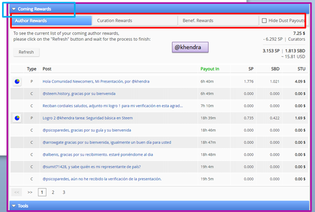Click the Post column header
The width and height of the screenshot is (315, 212).
tap(47, 69)
